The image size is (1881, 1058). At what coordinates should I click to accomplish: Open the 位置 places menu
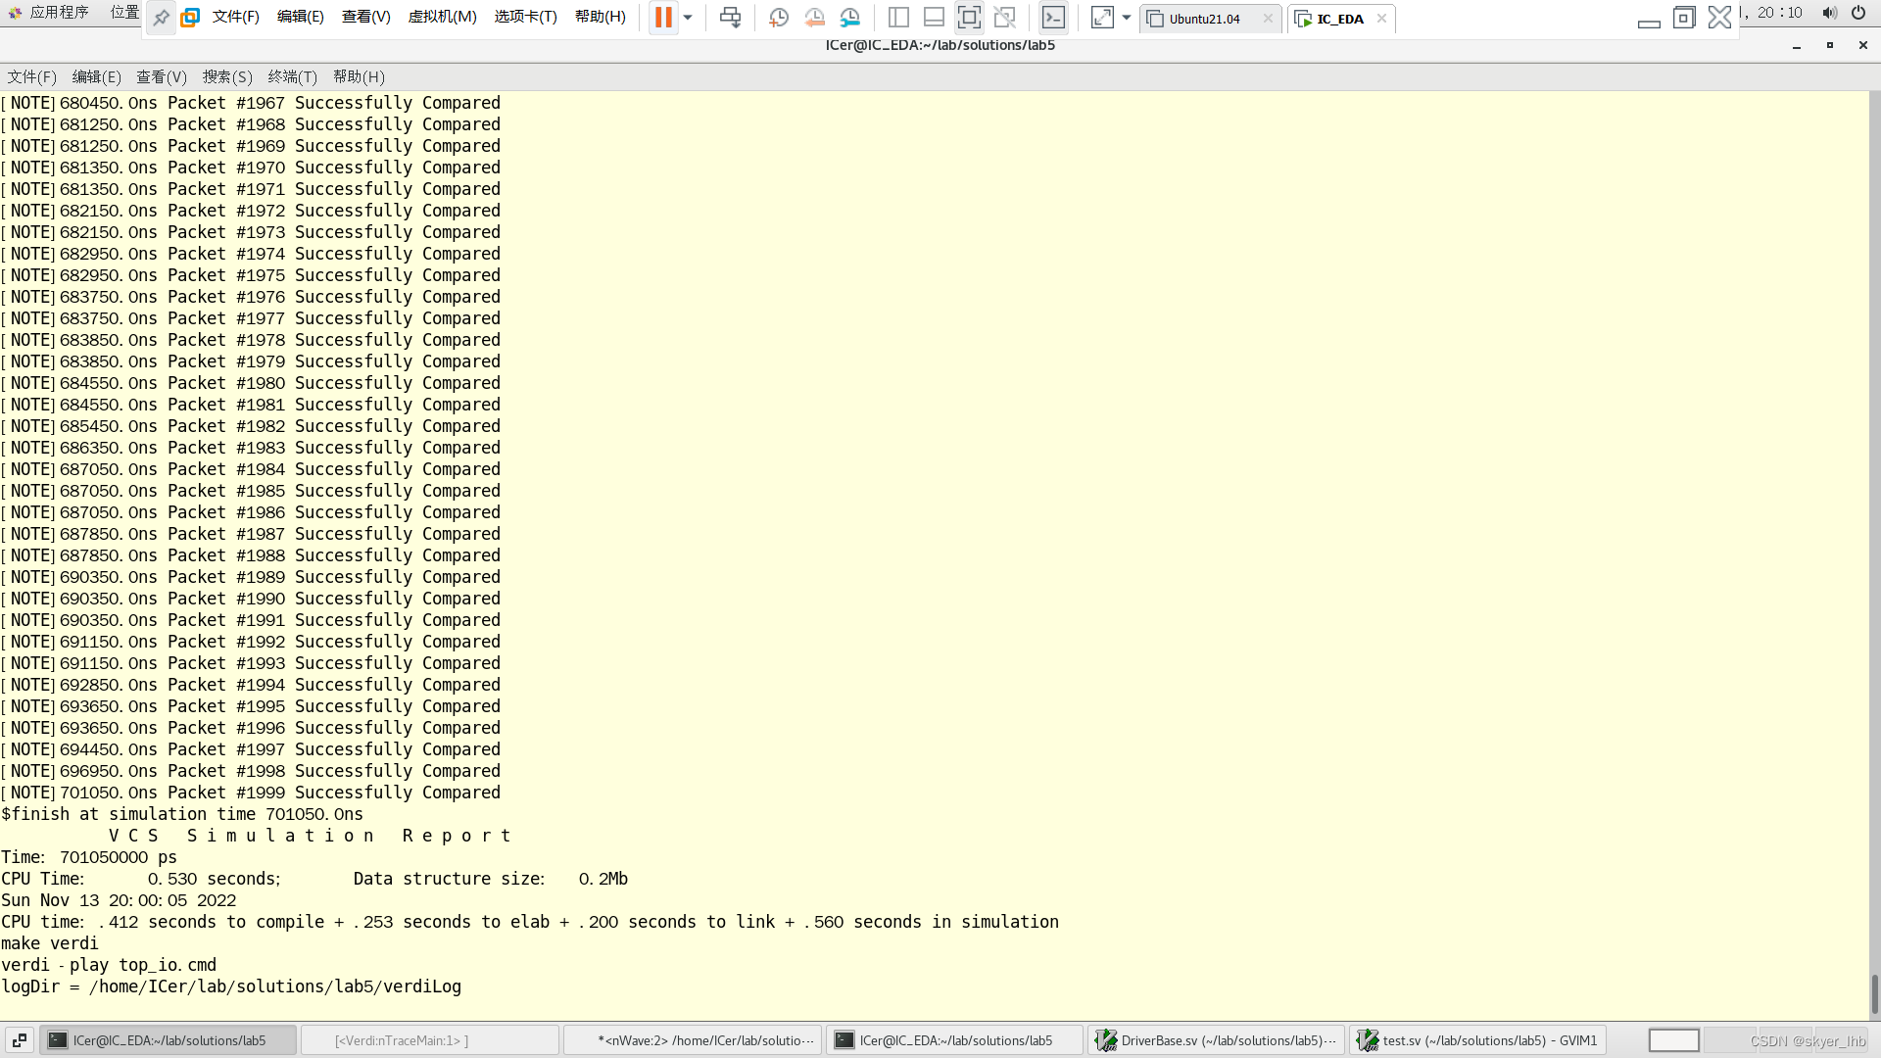(124, 13)
